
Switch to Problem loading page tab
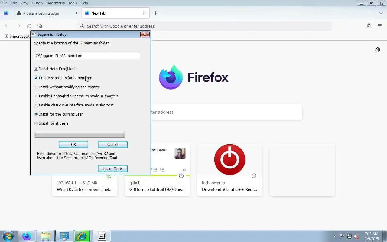point(47,13)
